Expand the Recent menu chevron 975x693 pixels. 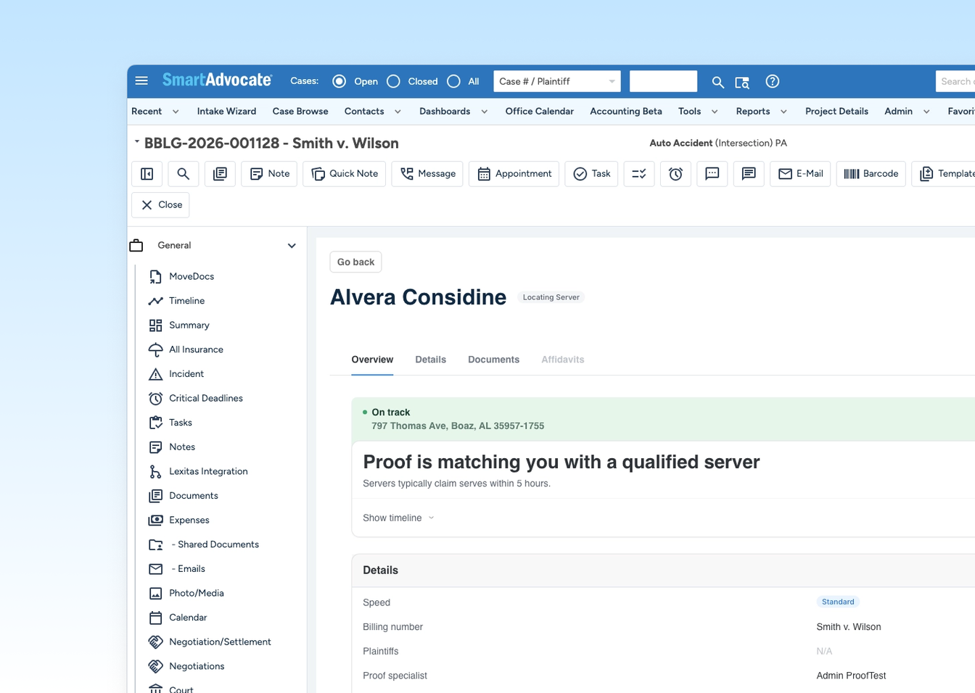point(176,112)
